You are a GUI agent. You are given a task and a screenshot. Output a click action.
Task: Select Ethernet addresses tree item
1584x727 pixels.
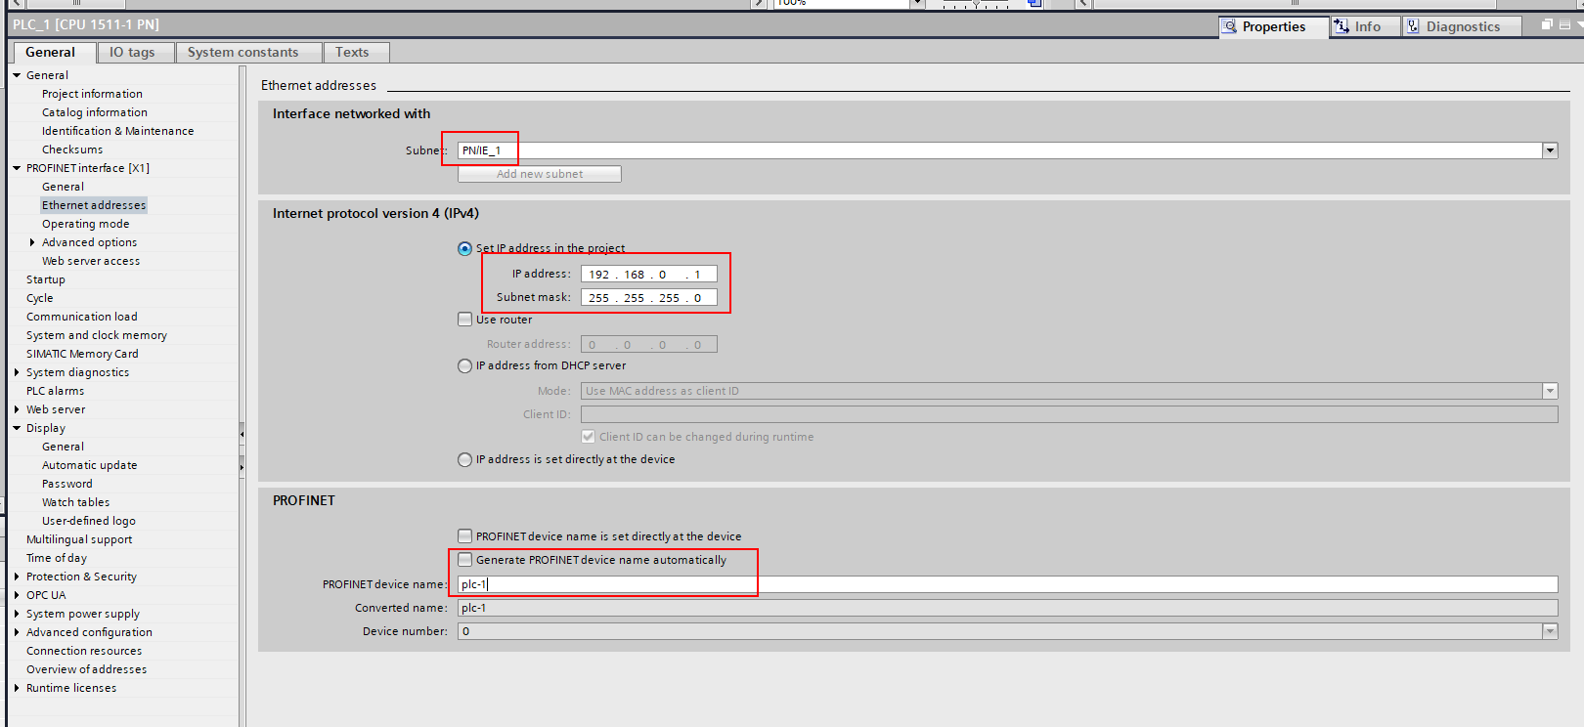pyautogui.click(x=94, y=205)
